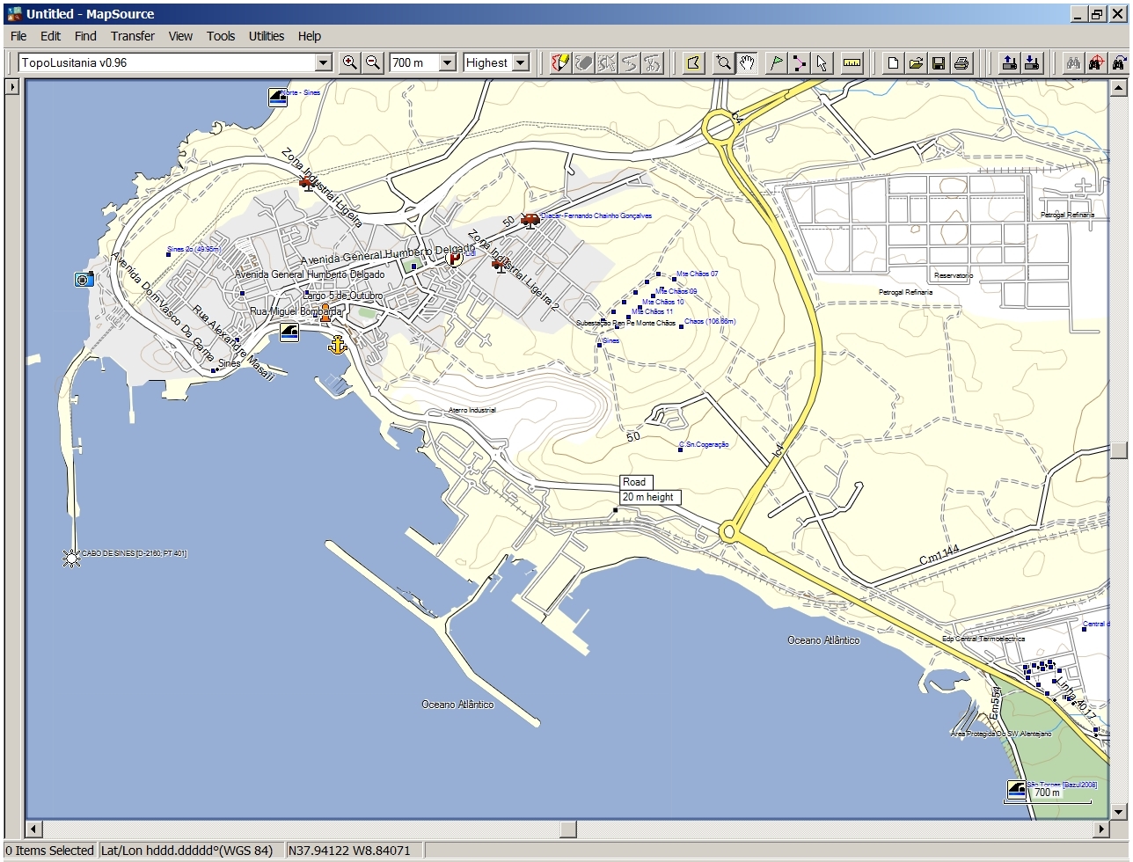The height and width of the screenshot is (862, 1133).
Task: Click the zoom out magnifier button
Action: pos(372,62)
